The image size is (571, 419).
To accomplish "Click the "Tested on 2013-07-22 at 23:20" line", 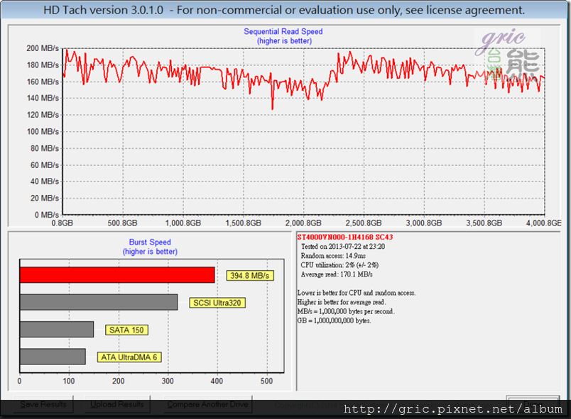I will (343, 247).
